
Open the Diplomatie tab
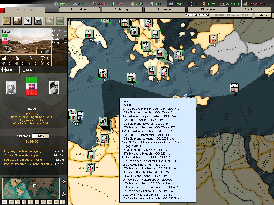pos(208,10)
